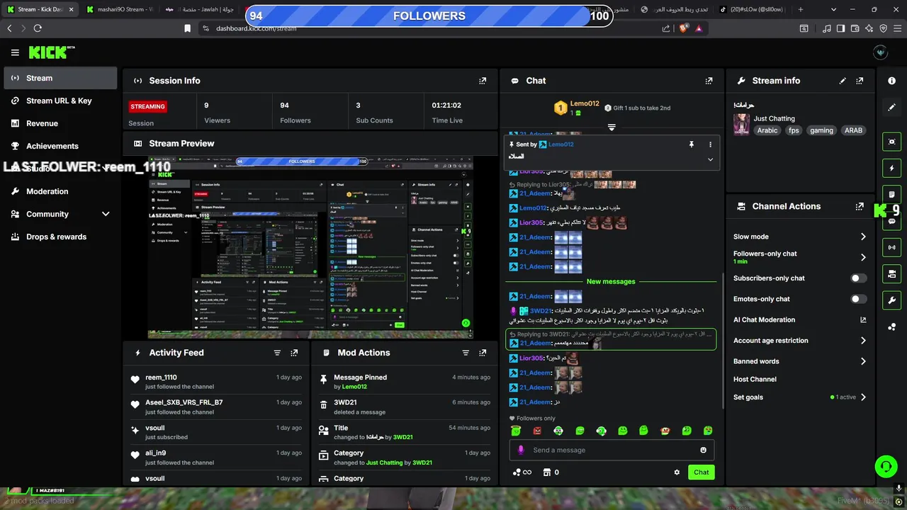Open Slow mode settings
The image size is (907, 510).
(x=800, y=237)
